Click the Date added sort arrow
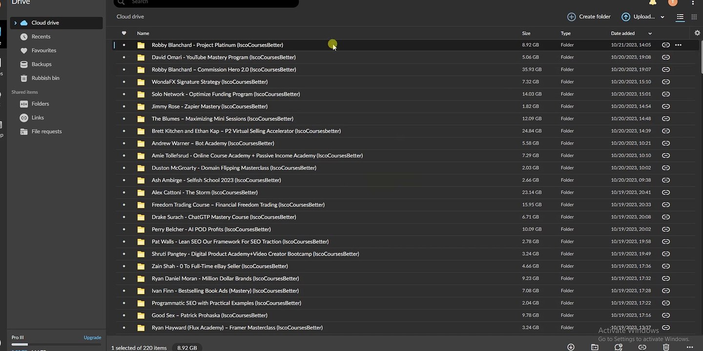The height and width of the screenshot is (351, 703). coord(650,34)
